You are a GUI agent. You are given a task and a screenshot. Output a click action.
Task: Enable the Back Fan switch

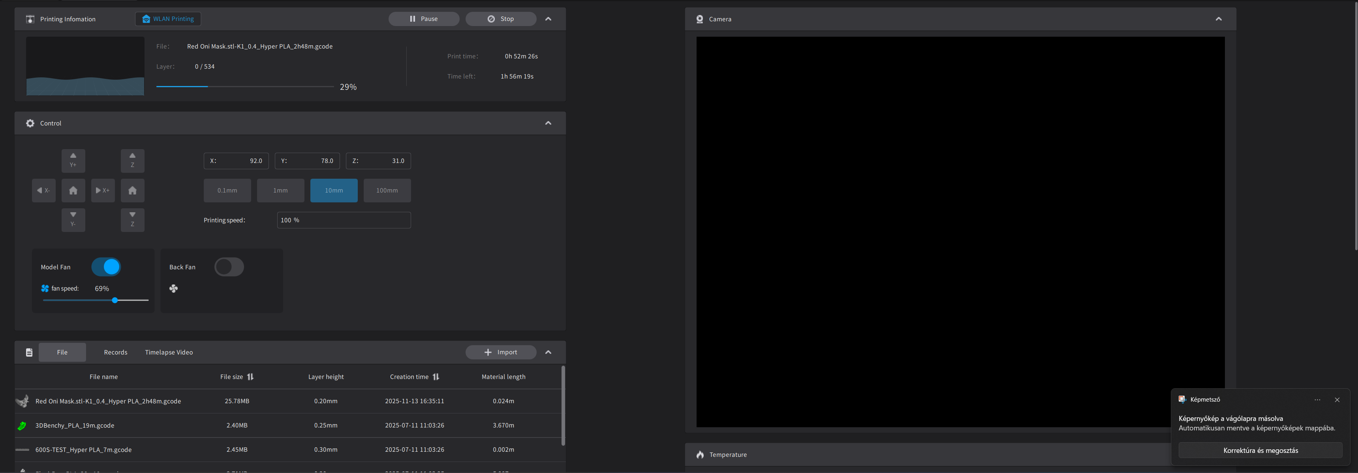click(229, 267)
